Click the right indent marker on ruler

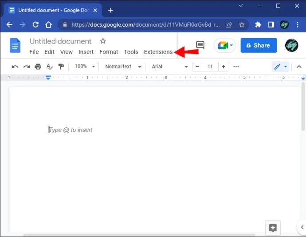pyautogui.click(x=303, y=79)
